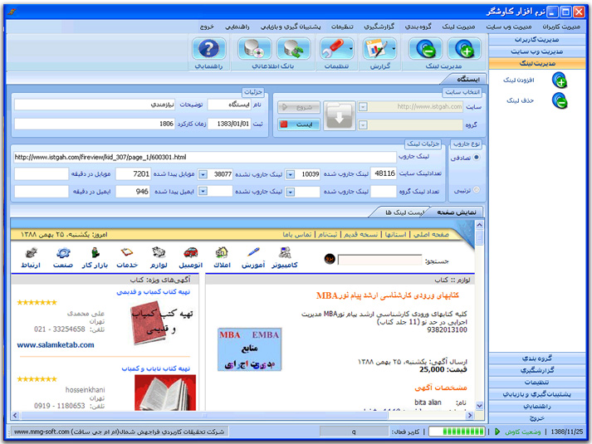Click the شروع (start) button

[x=299, y=107]
